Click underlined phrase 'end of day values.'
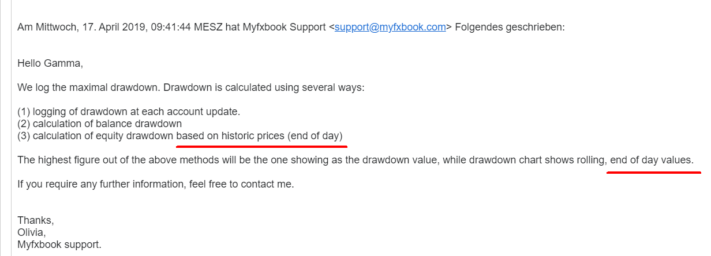This screenshot has height=256, width=711. click(x=652, y=160)
